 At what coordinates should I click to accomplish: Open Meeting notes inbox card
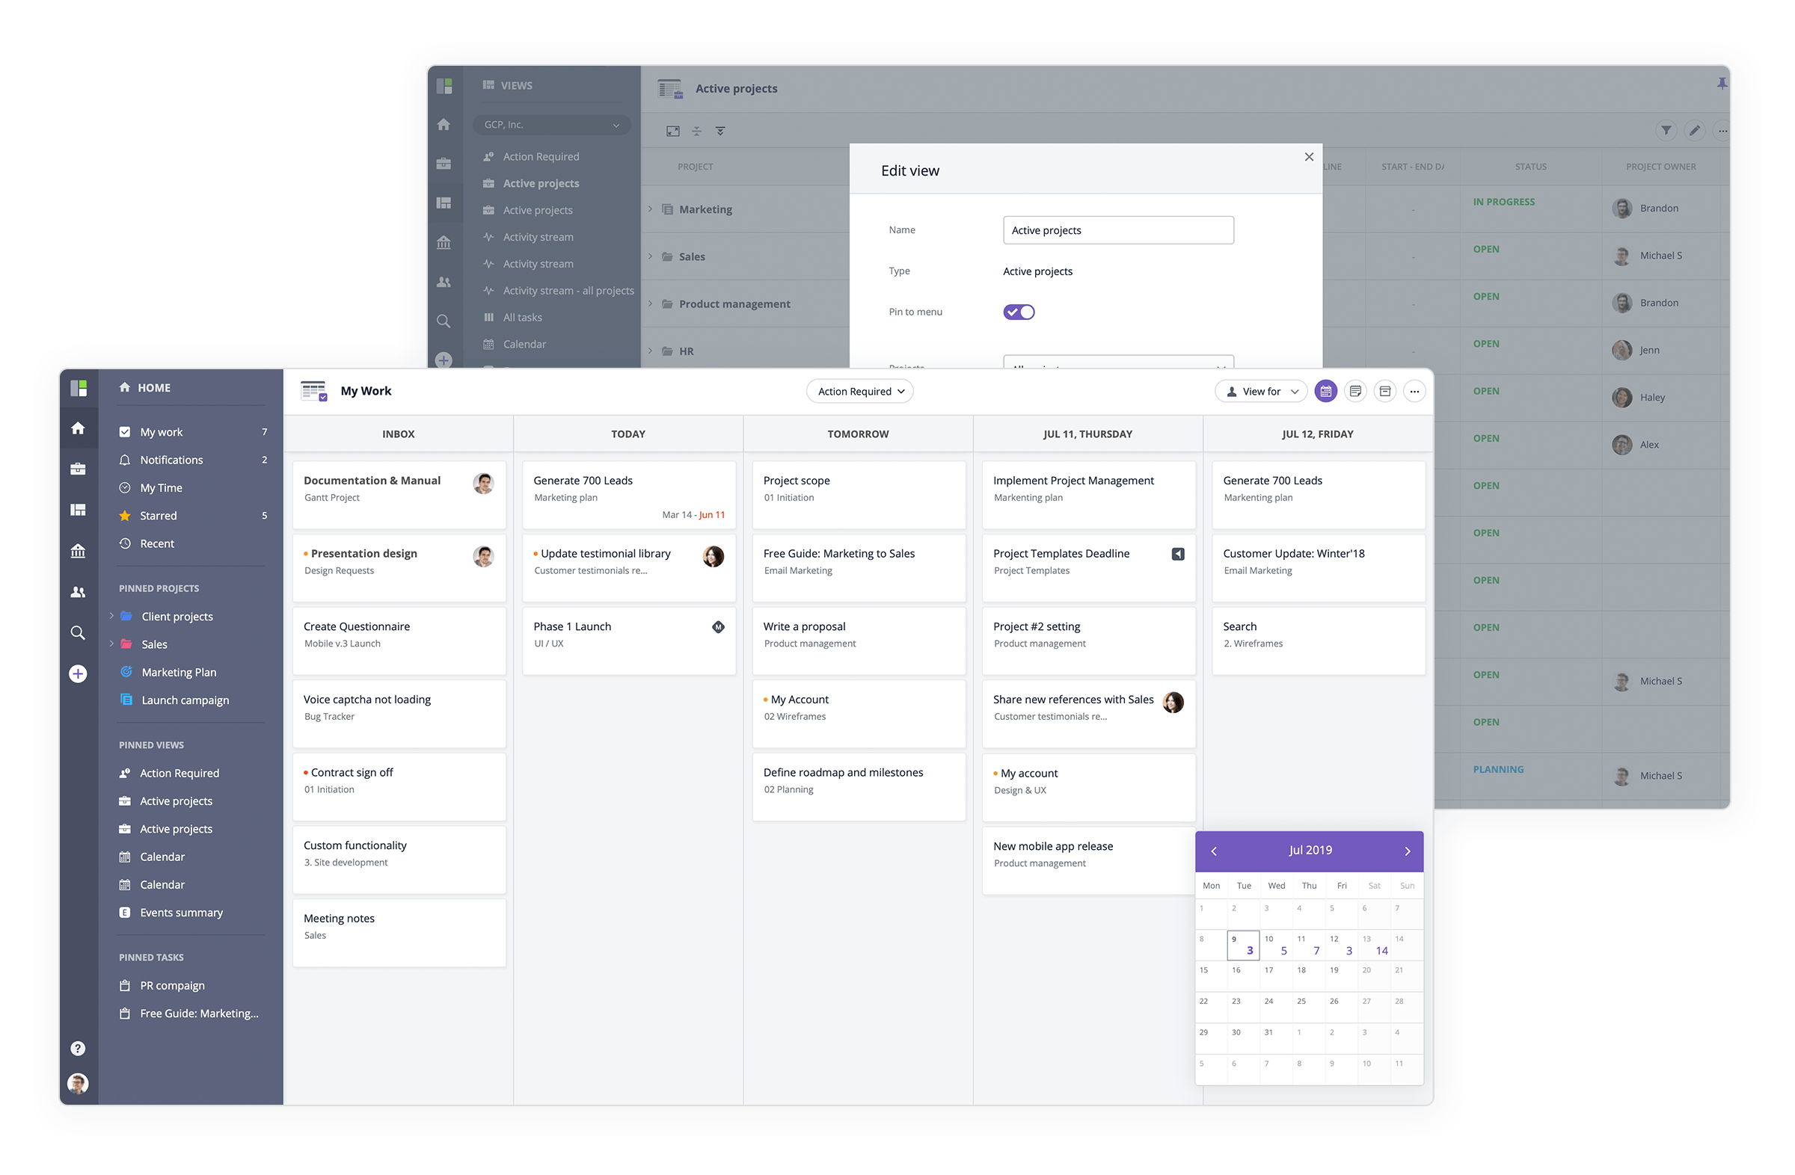coord(399,932)
